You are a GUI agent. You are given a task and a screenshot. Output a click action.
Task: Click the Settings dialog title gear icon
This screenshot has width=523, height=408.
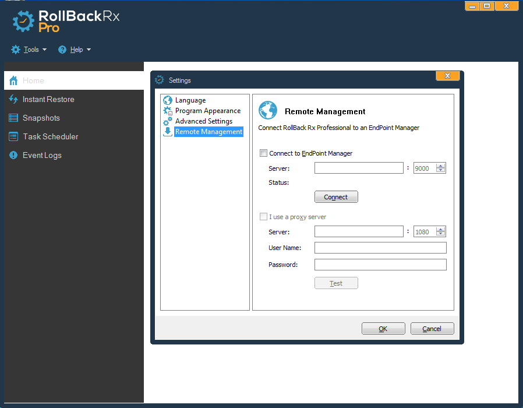[x=160, y=80]
